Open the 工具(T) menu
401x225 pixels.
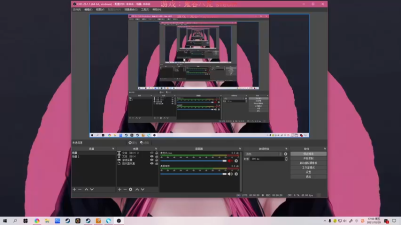coord(145,9)
